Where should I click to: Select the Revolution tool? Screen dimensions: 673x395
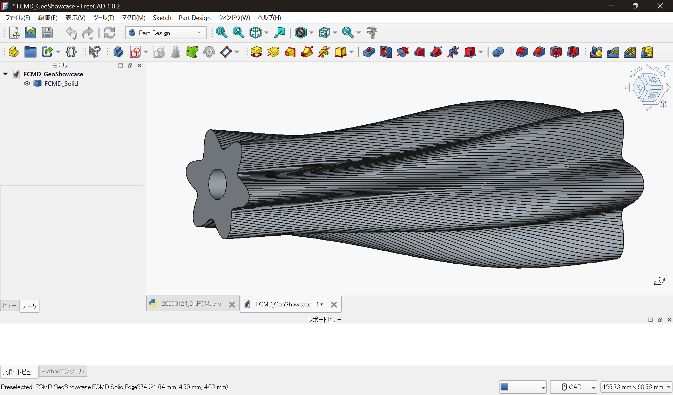point(273,52)
